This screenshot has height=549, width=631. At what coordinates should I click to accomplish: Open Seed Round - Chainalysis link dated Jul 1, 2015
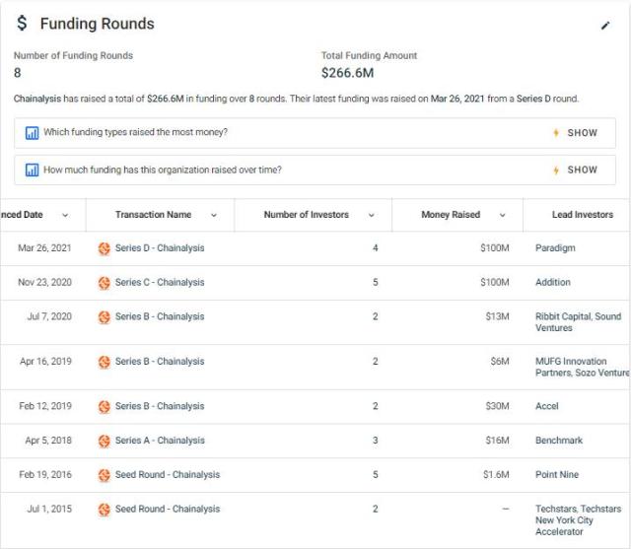coord(168,509)
